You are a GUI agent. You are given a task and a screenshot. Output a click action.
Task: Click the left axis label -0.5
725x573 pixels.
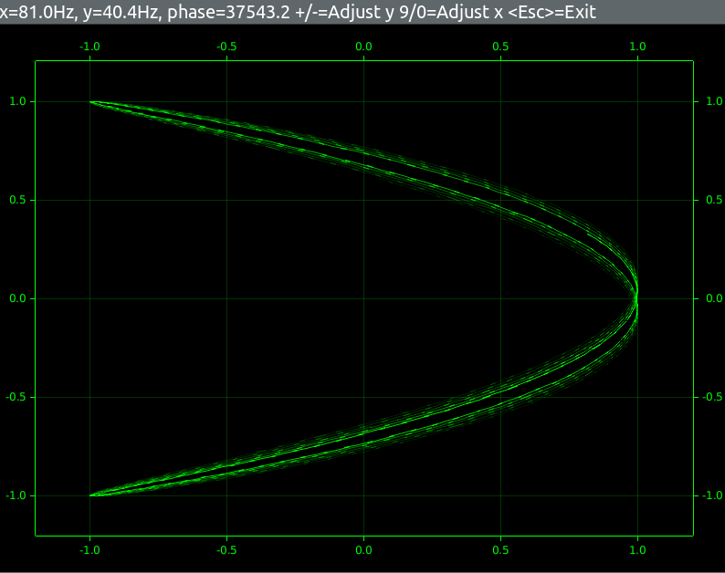click(16, 398)
